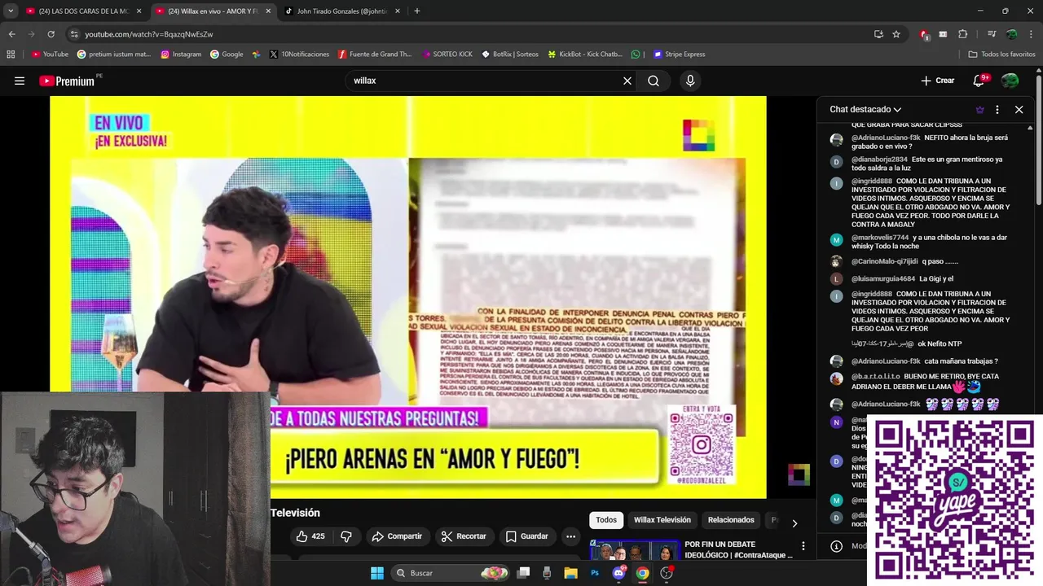Open options for POR FIN UN DEBATE video
The width and height of the screenshot is (1043, 586).
[803, 546]
